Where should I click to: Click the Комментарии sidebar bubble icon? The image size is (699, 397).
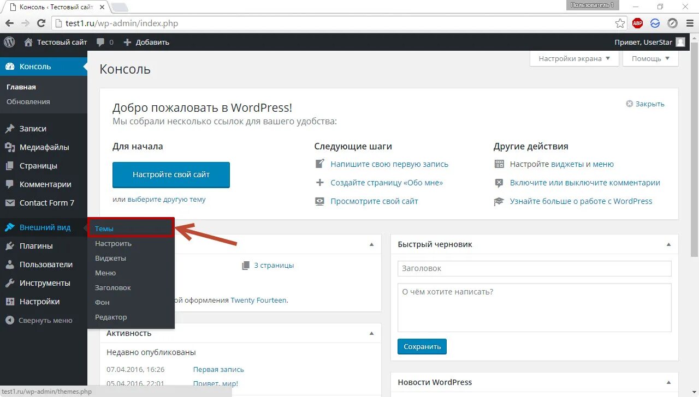click(10, 184)
